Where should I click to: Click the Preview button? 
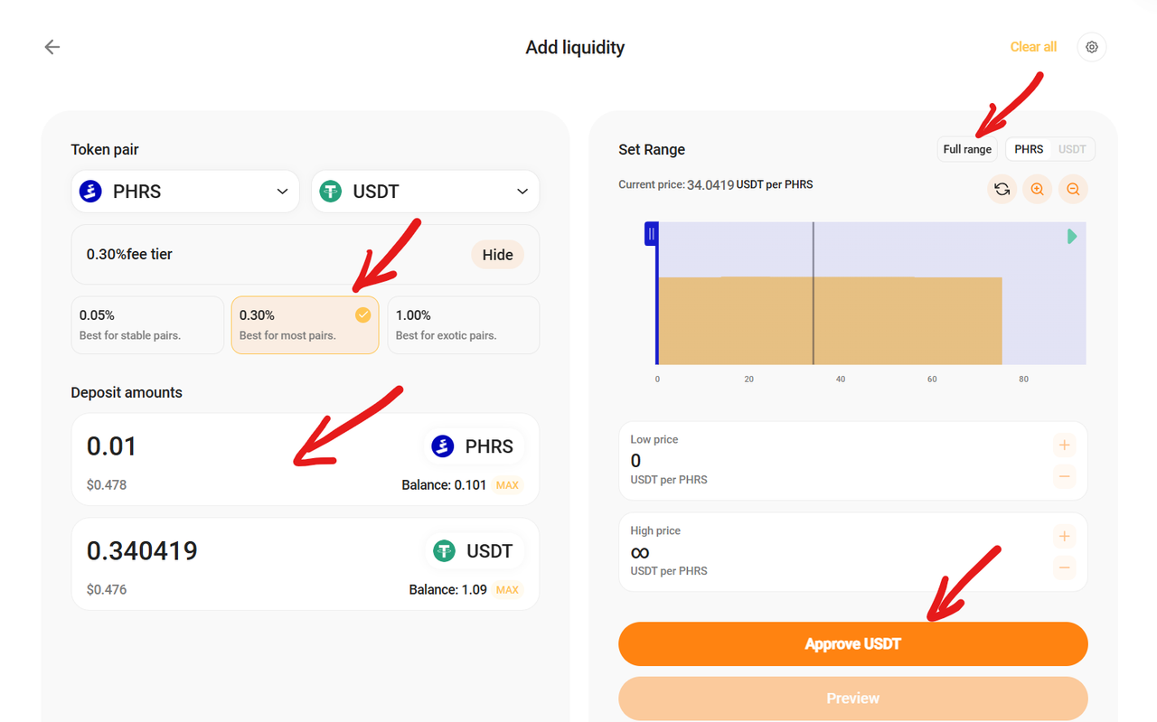point(853,699)
